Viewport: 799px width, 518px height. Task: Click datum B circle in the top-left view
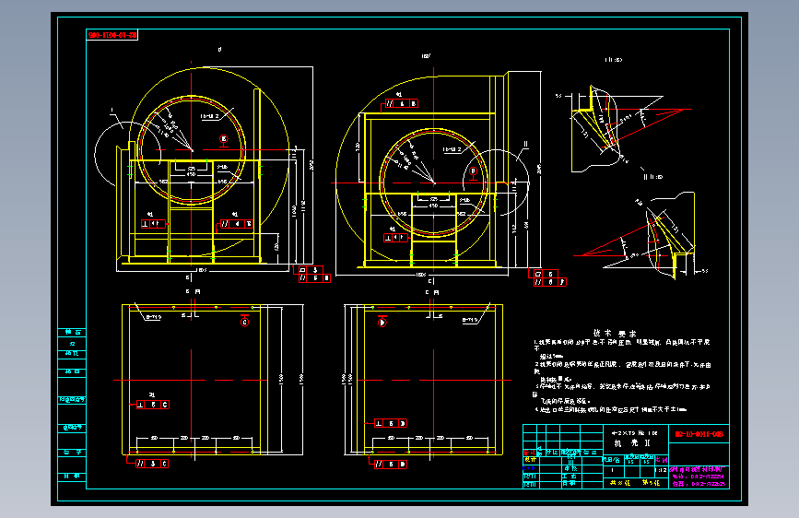click(223, 139)
